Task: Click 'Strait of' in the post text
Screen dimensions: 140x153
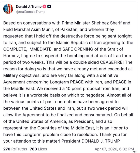Action: (x=115, y=49)
